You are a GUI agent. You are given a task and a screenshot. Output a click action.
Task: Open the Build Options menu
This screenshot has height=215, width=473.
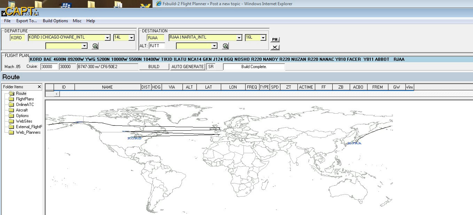pyautogui.click(x=55, y=21)
